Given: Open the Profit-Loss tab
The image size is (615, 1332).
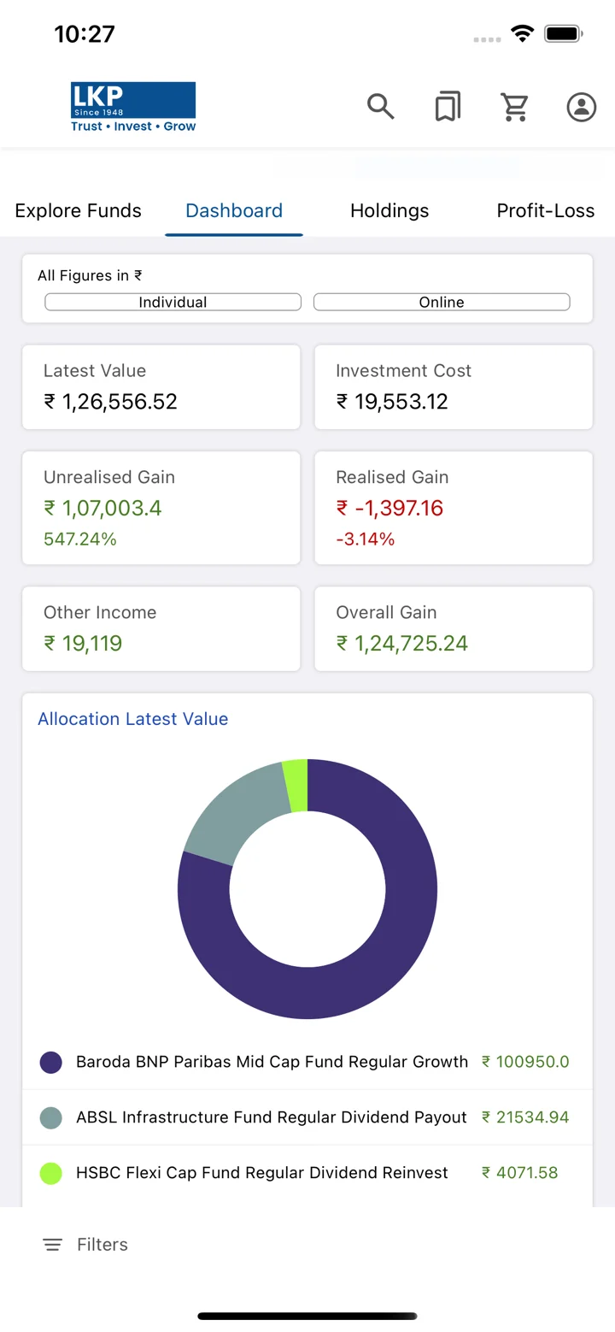Looking at the screenshot, I should (546, 210).
